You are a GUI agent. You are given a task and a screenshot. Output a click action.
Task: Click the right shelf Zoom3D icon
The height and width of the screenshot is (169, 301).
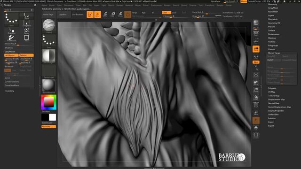[x=256, y=90]
